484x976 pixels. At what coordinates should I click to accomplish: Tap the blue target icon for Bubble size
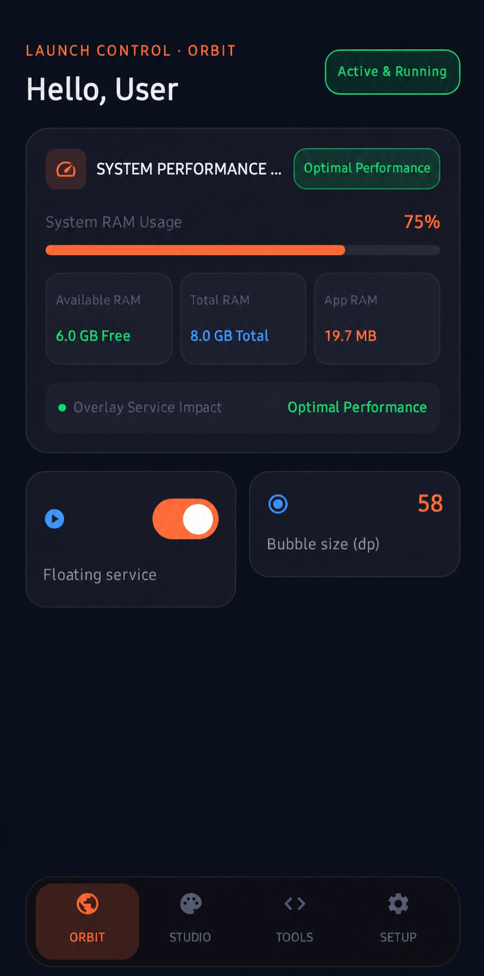278,504
